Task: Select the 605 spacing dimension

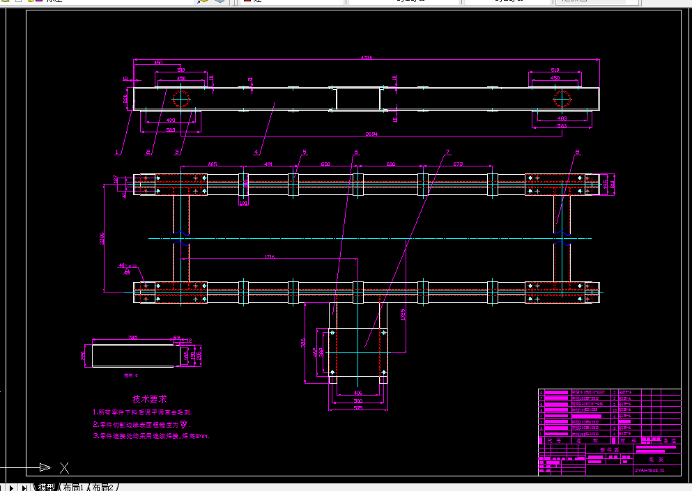Action: pyautogui.click(x=213, y=164)
